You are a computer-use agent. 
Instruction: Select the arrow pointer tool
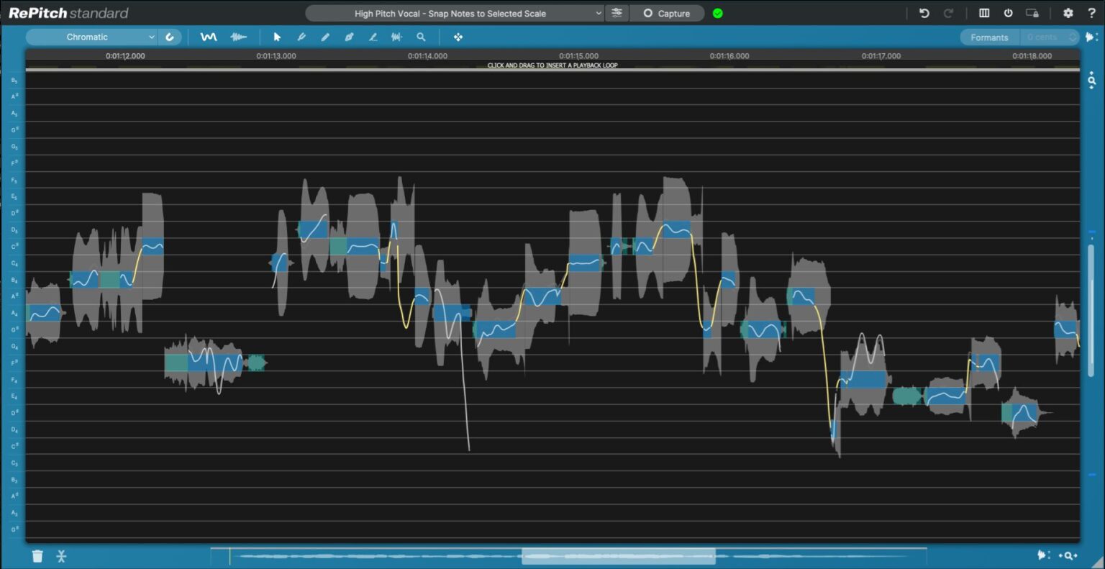[277, 37]
